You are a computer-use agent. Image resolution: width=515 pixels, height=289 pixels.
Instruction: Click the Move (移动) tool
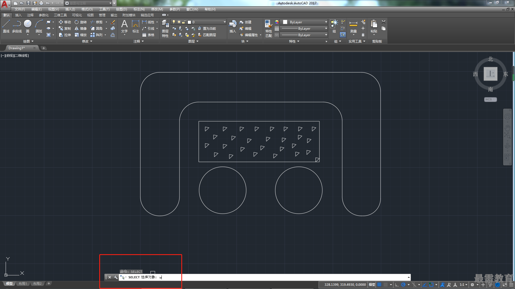click(65, 22)
